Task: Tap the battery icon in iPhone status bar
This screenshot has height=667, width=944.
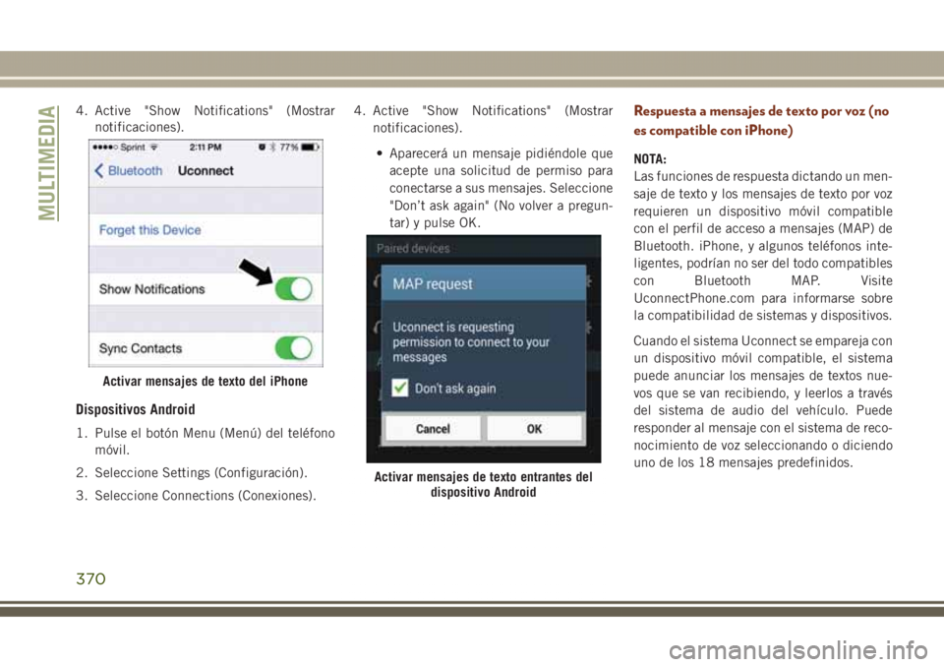Action: (310, 147)
